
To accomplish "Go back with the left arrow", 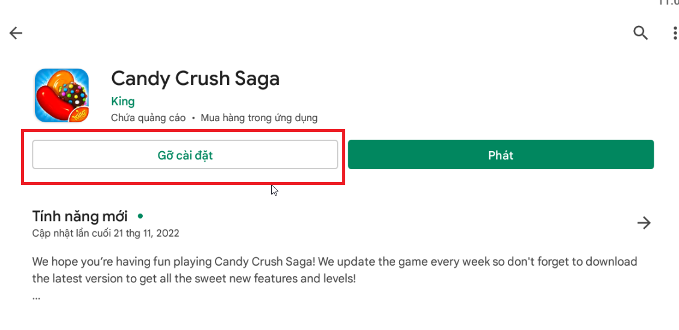I will 16,33.
